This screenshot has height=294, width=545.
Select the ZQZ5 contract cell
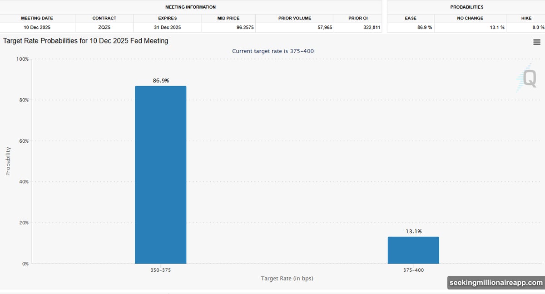coord(104,28)
